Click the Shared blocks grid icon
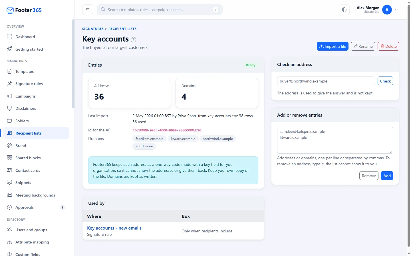The image size is (411, 256). point(9,158)
